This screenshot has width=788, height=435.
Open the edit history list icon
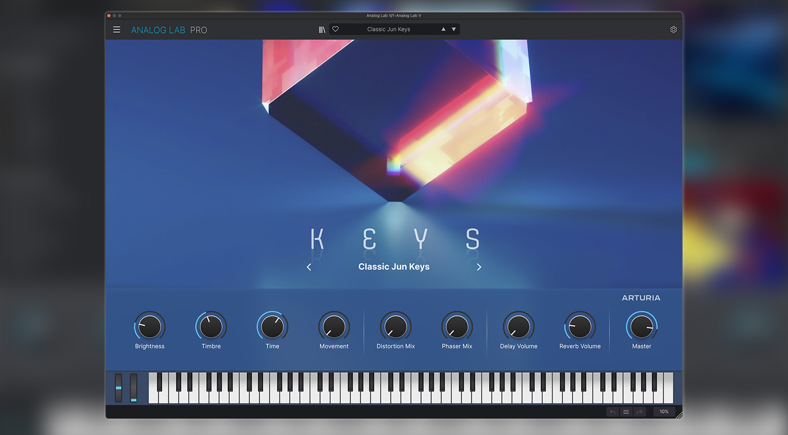(x=626, y=411)
